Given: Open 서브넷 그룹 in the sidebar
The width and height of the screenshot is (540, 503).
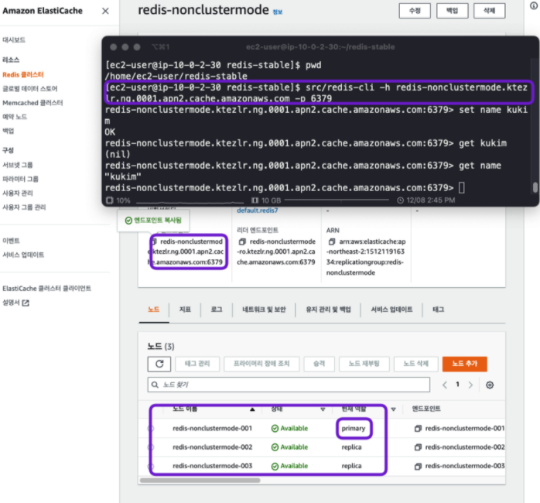Looking at the screenshot, I should (18, 165).
